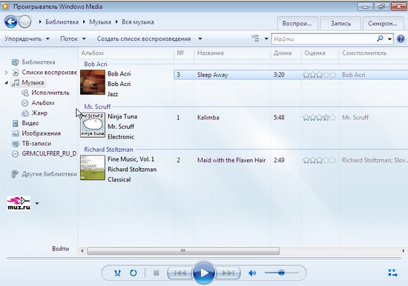Viewport: 408px width, 286px height.
Task: Open help with the question mark icon
Action: pos(401,39)
